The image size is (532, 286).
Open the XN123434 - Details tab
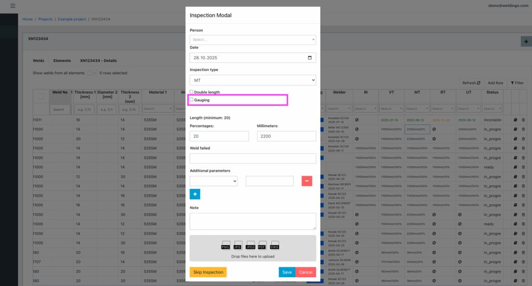point(98,61)
